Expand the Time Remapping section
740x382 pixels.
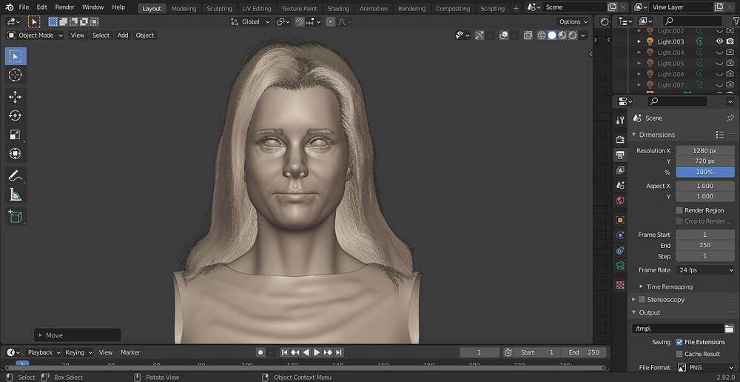669,286
